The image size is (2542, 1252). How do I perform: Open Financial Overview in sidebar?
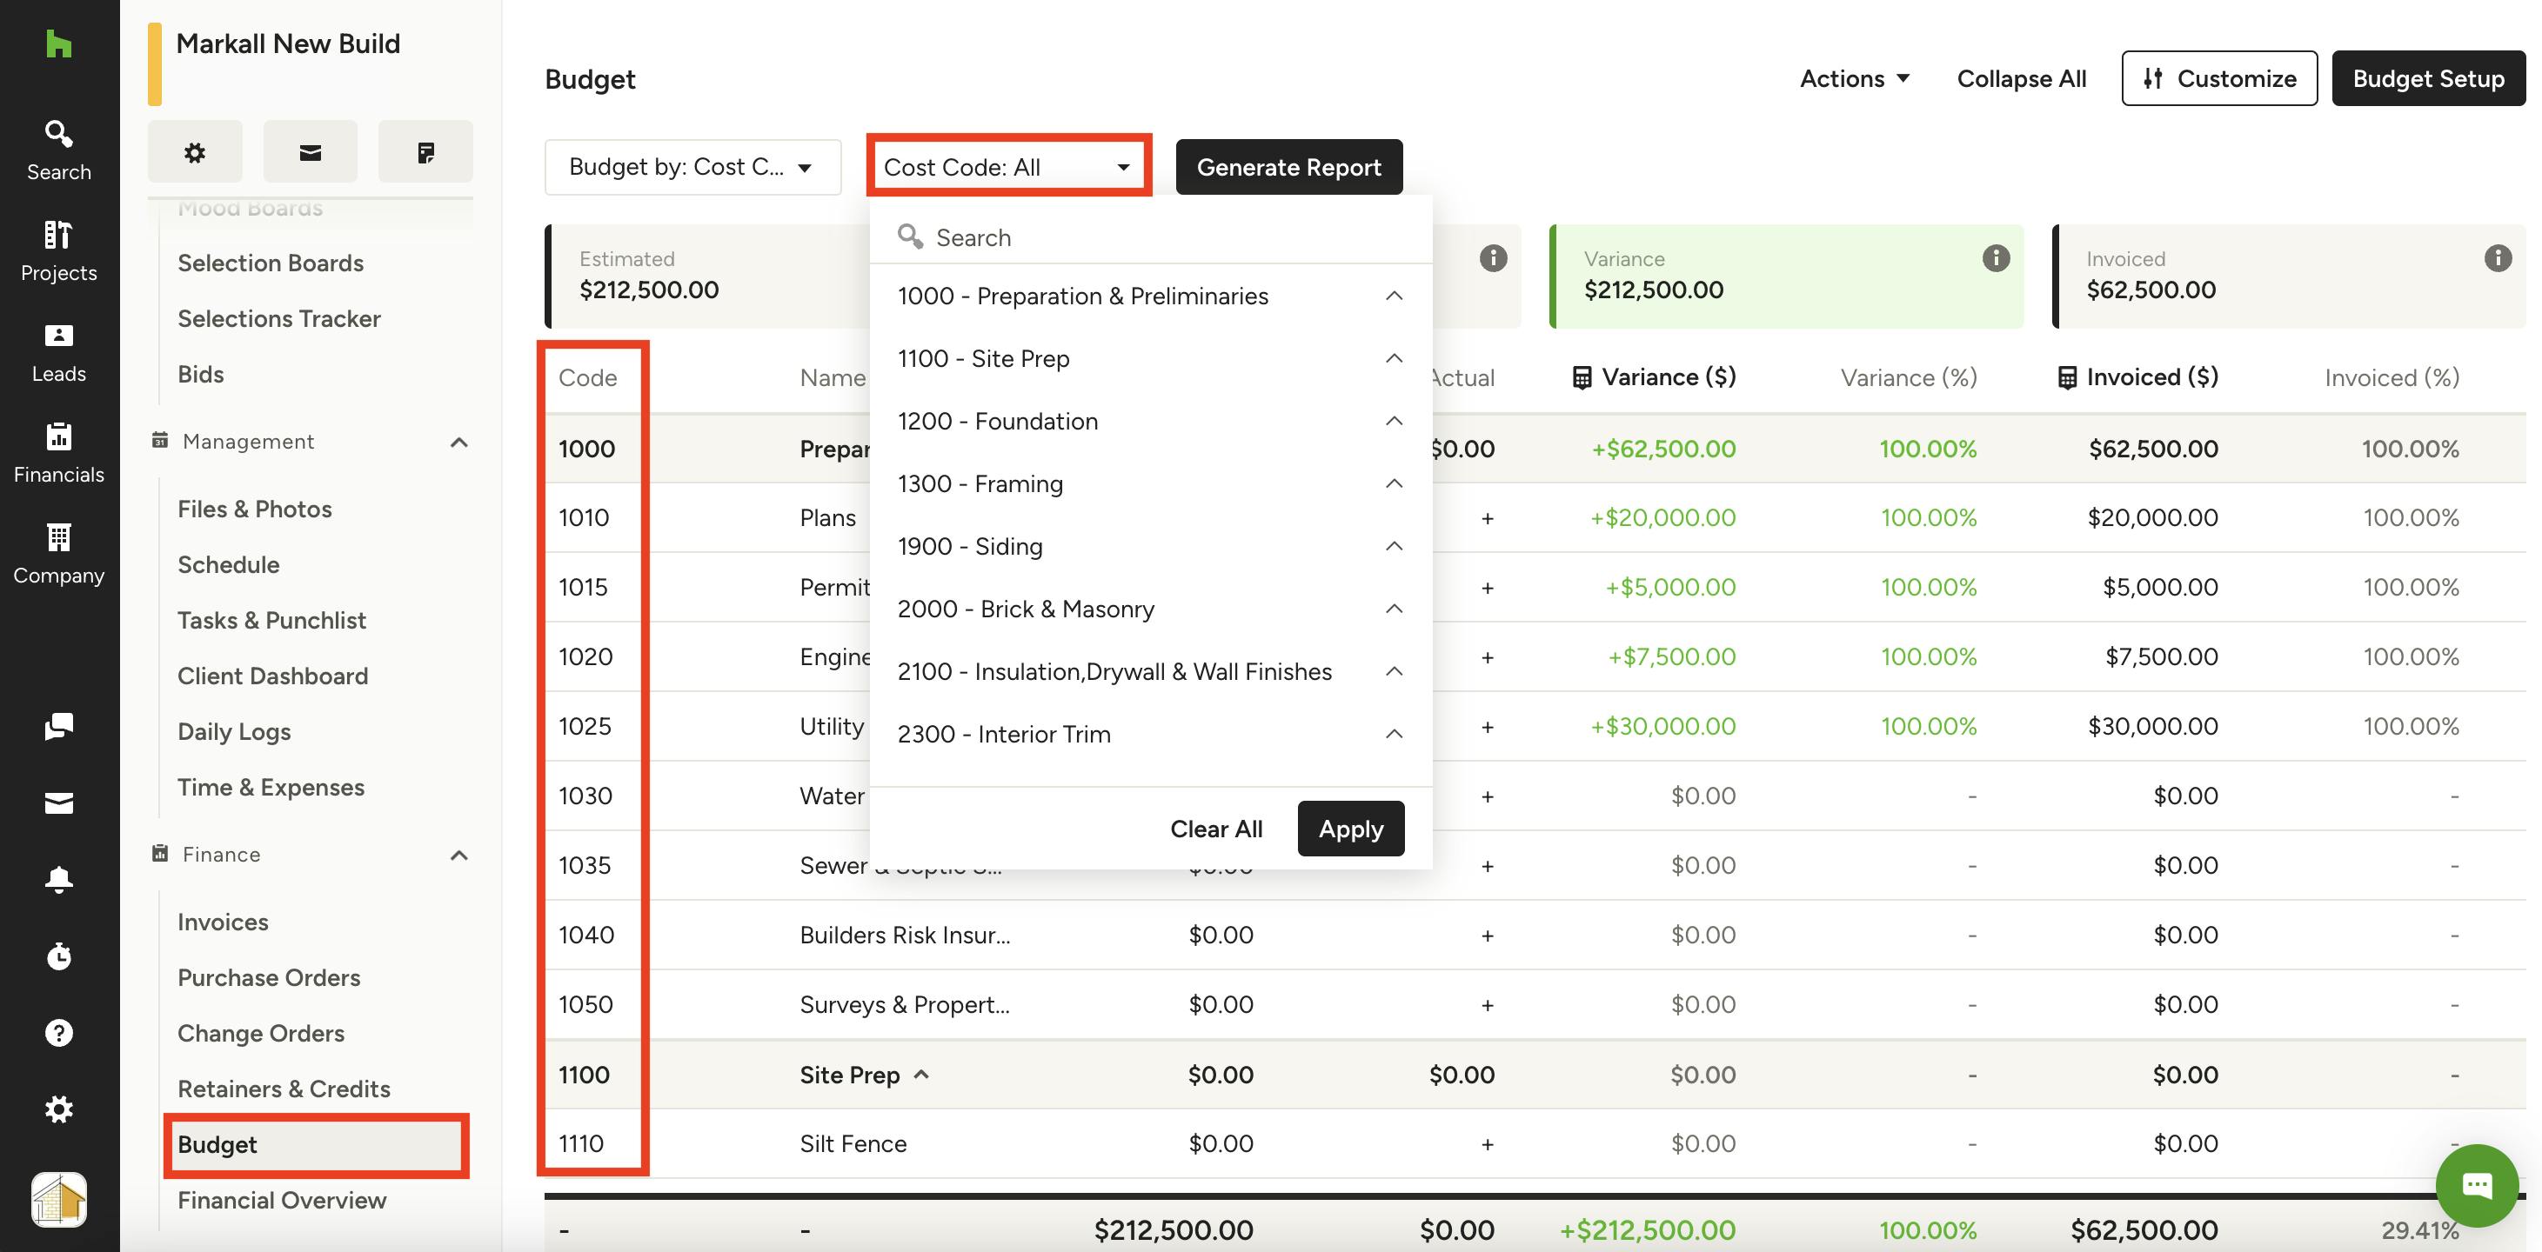[x=281, y=1200]
